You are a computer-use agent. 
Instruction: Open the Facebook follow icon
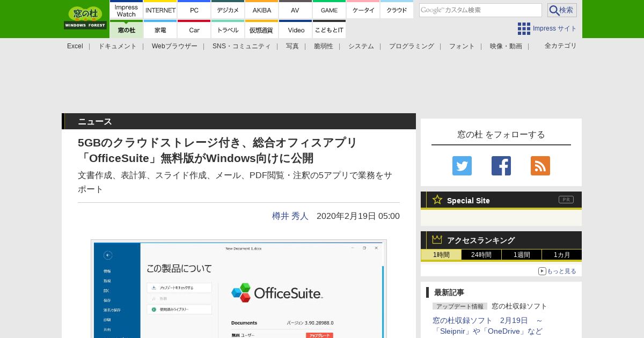pos(501,166)
